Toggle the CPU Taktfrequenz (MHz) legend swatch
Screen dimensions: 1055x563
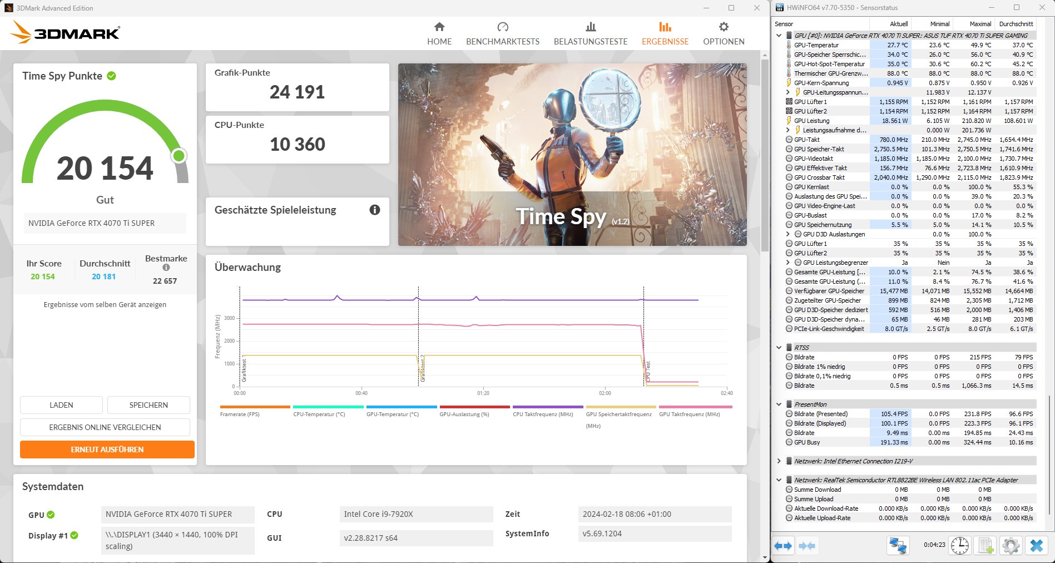click(x=548, y=407)
